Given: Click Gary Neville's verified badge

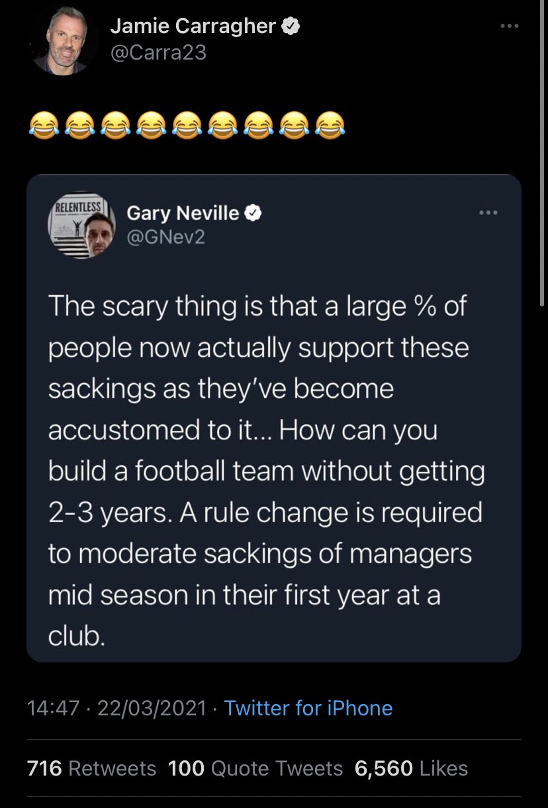Looking at the screenshot, I should [253, 212].
